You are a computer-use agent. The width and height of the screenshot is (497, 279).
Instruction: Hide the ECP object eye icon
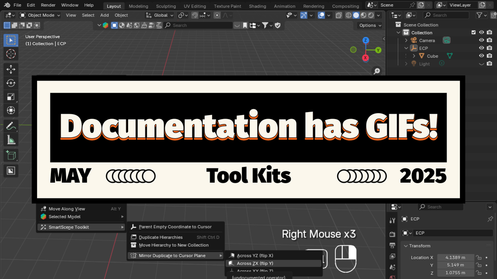tap(482, 48)
